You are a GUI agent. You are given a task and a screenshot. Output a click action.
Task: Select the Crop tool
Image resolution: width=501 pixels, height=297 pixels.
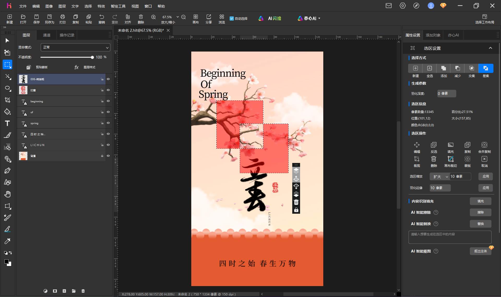click(x=7, y=100)
